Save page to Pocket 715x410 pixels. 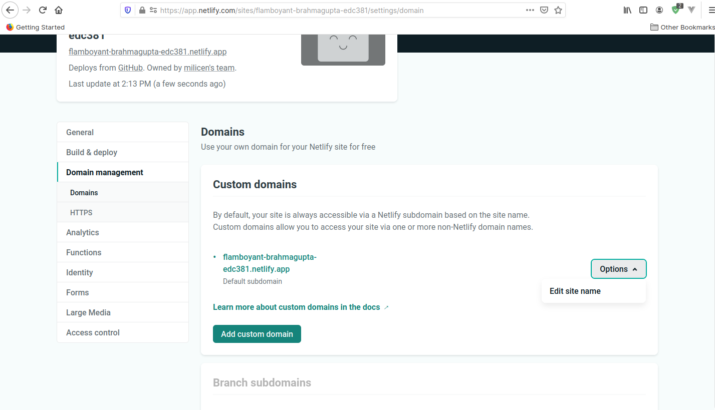coord(544,10)
